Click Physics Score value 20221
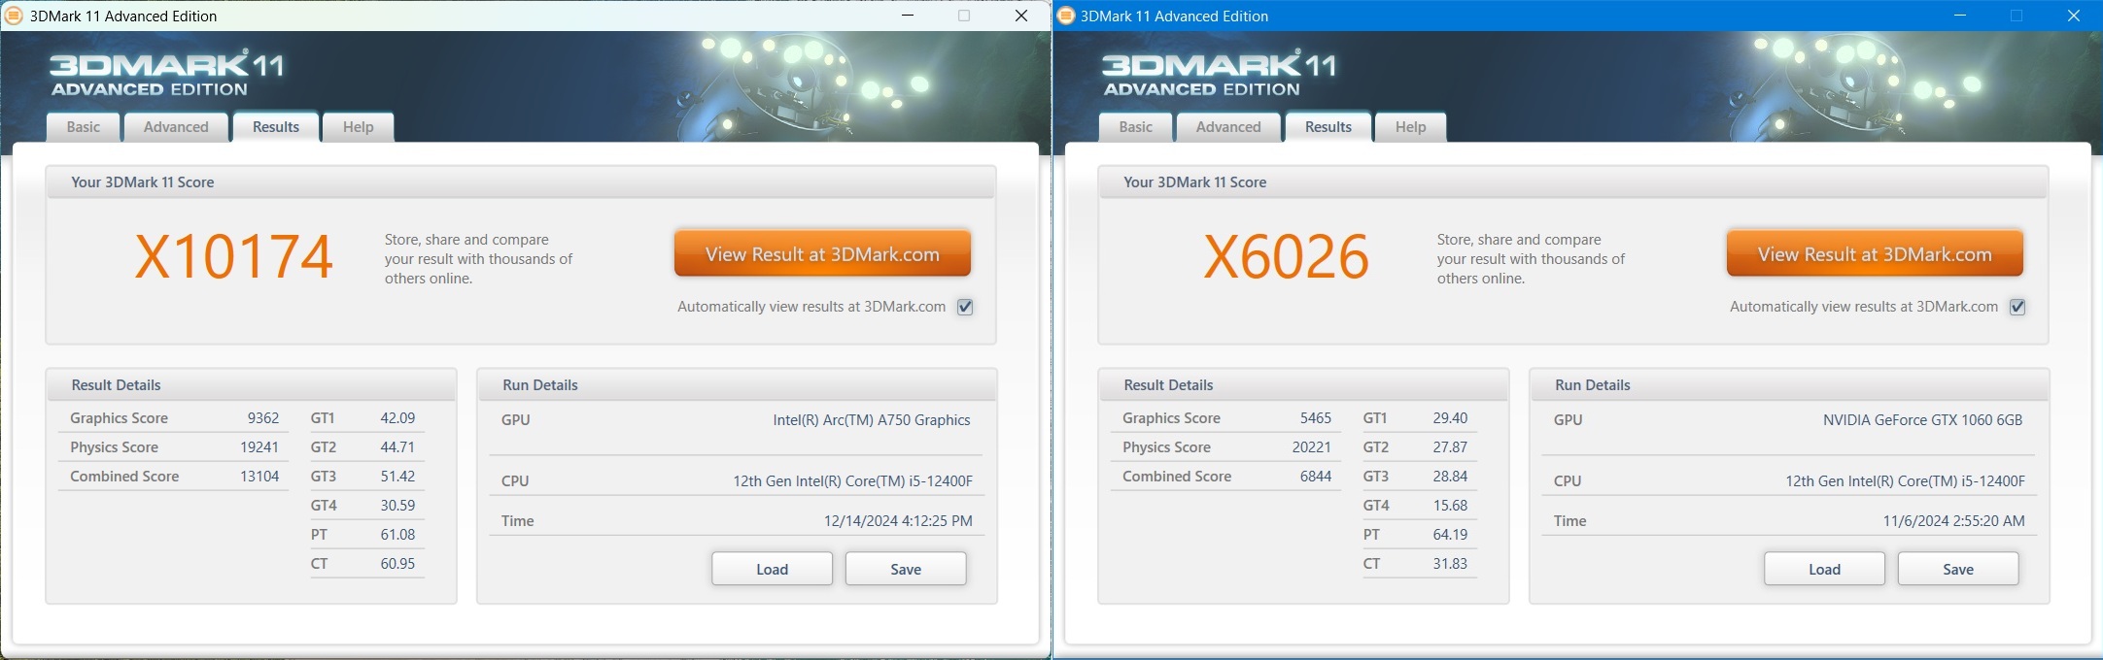Image resolution: width=2103 pixels, height=660 pixels. click(1312, 447)
